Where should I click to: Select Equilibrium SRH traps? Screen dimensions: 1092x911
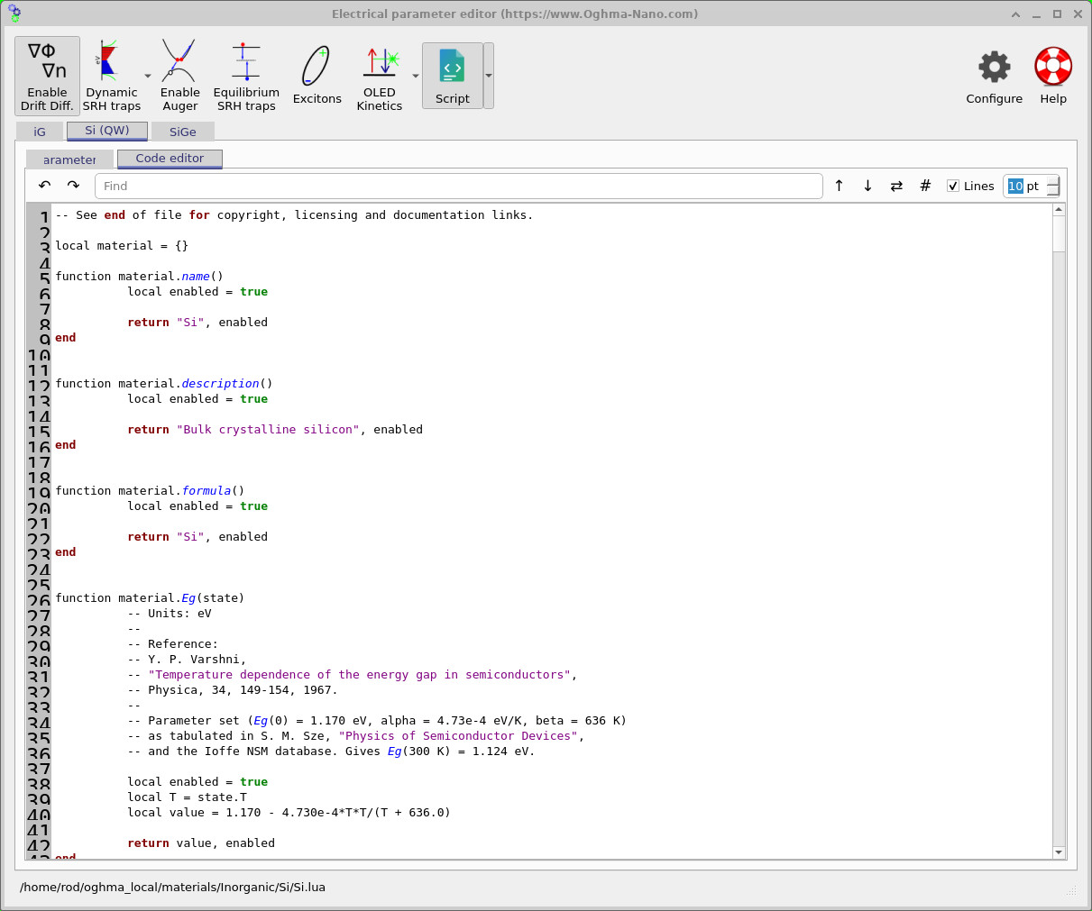(x=246, y=76)
